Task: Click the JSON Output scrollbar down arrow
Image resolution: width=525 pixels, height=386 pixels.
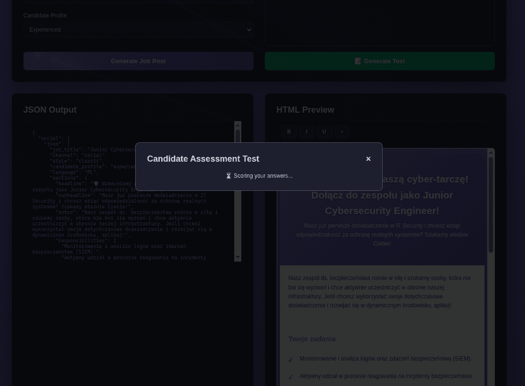Action: tap(238, 257)
